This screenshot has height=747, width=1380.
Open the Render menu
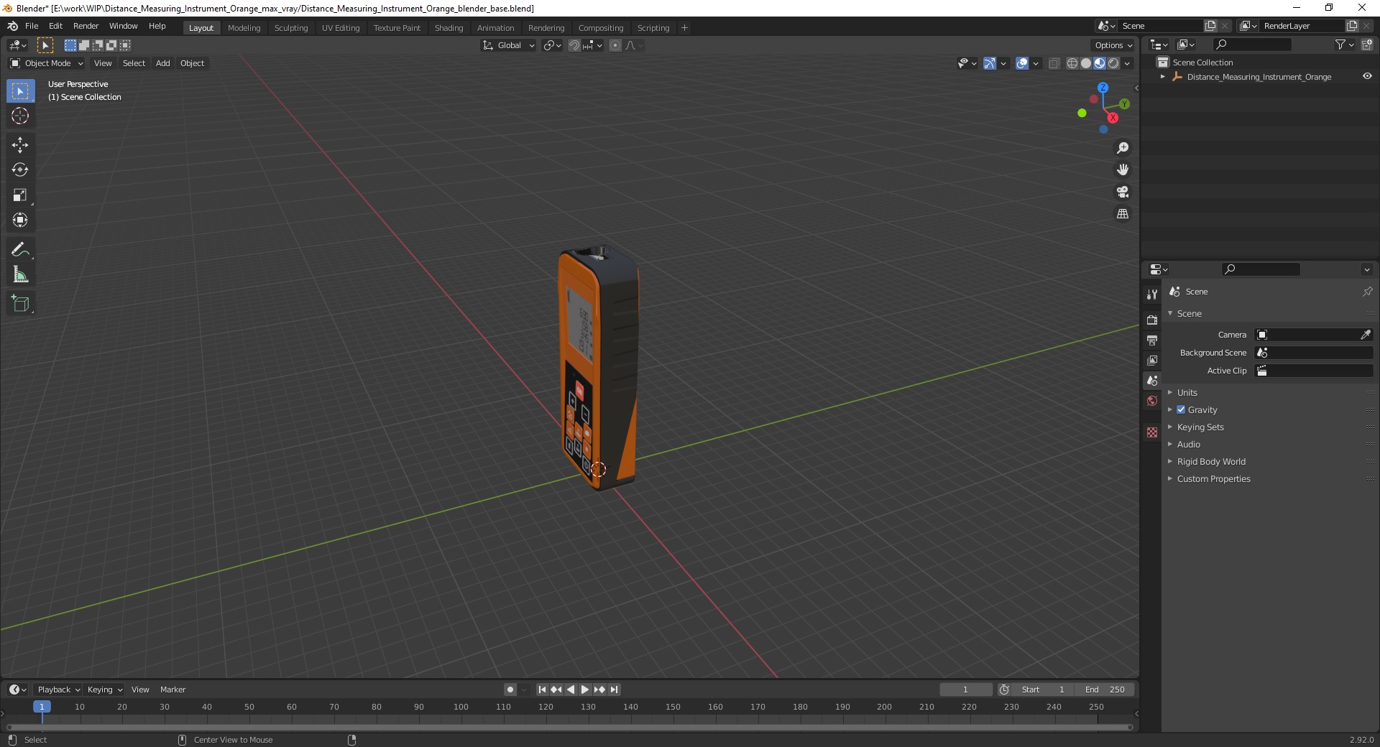(86, 26)
